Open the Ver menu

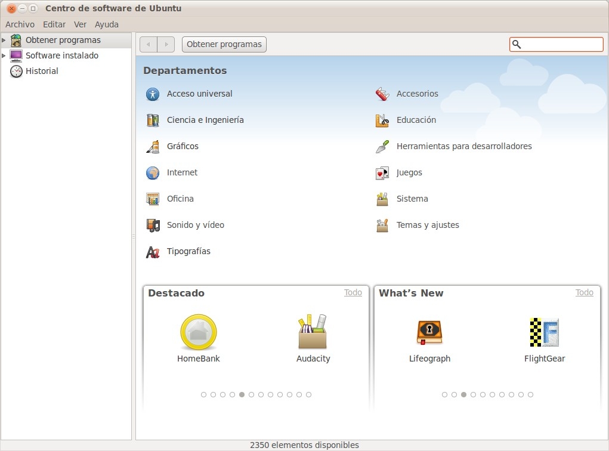pos(80,24)
